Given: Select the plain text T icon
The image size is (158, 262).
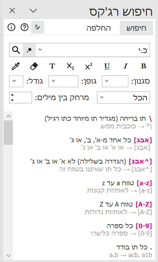Looking at the screenshot, I should coord(52,66).
